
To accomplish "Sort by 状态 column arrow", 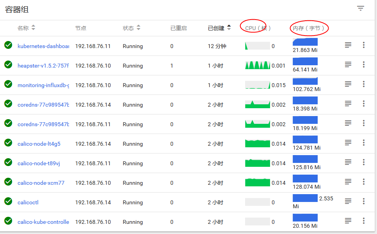I will tap(139, 28).
